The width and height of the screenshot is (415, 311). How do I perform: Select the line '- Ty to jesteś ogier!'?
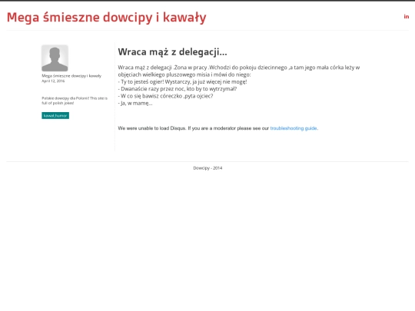click(x=182, y=81)
